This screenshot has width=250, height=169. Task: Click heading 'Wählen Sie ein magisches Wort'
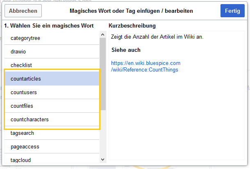coord(52,25)
